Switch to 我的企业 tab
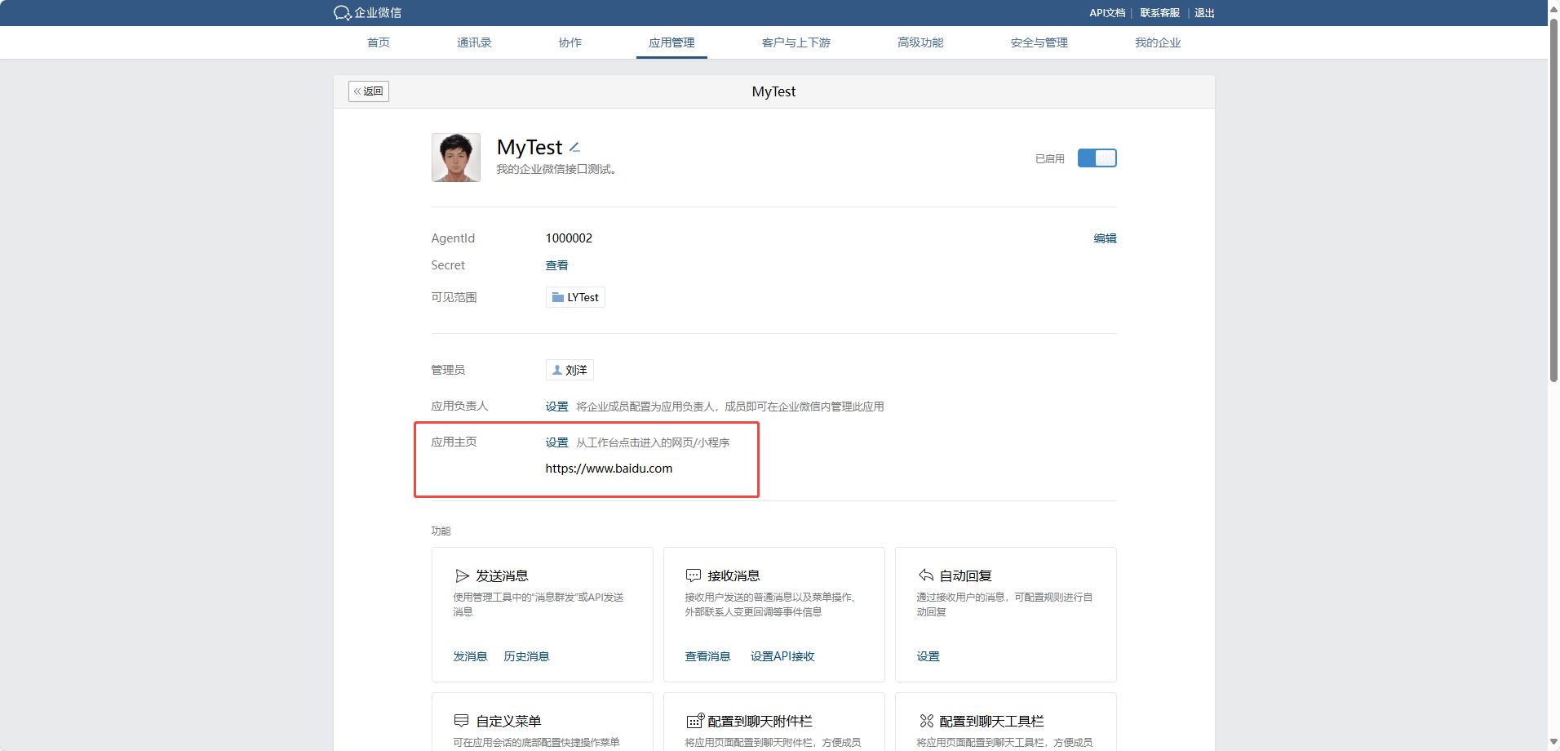Viewport: 1560px width, 751px height. pos(1158,42)
